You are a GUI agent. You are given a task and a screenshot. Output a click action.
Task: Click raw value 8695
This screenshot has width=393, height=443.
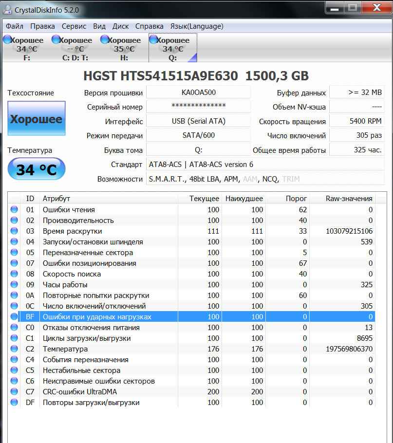pyautogui.click(x=365, y=338)
